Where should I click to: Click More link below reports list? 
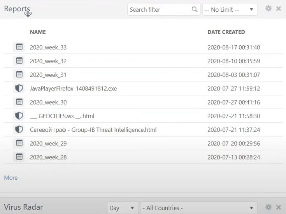coord(11,178)
